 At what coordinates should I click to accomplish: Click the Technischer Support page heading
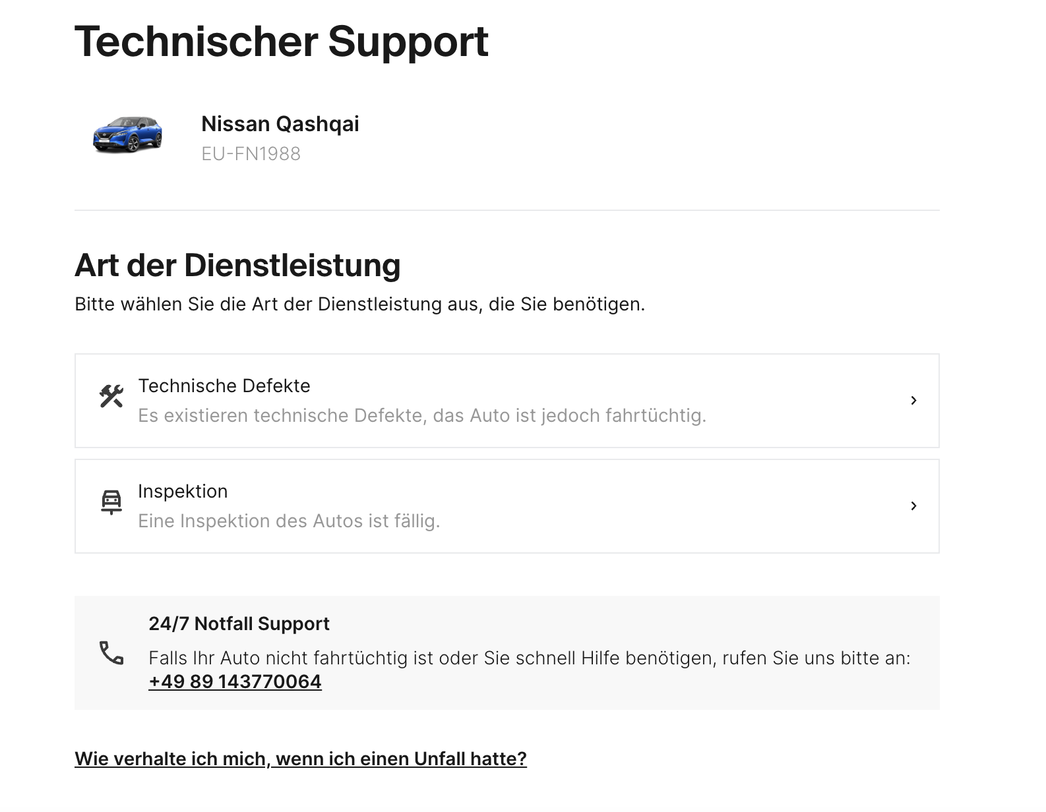(x=282, y=42)
